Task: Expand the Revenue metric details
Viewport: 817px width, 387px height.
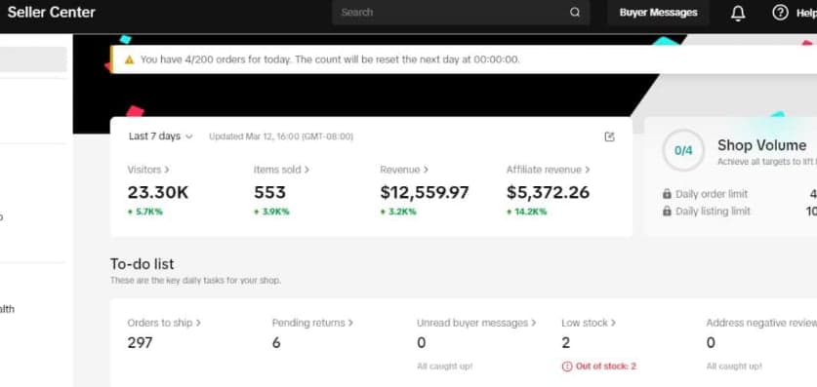Action: [x=404, y=170]
